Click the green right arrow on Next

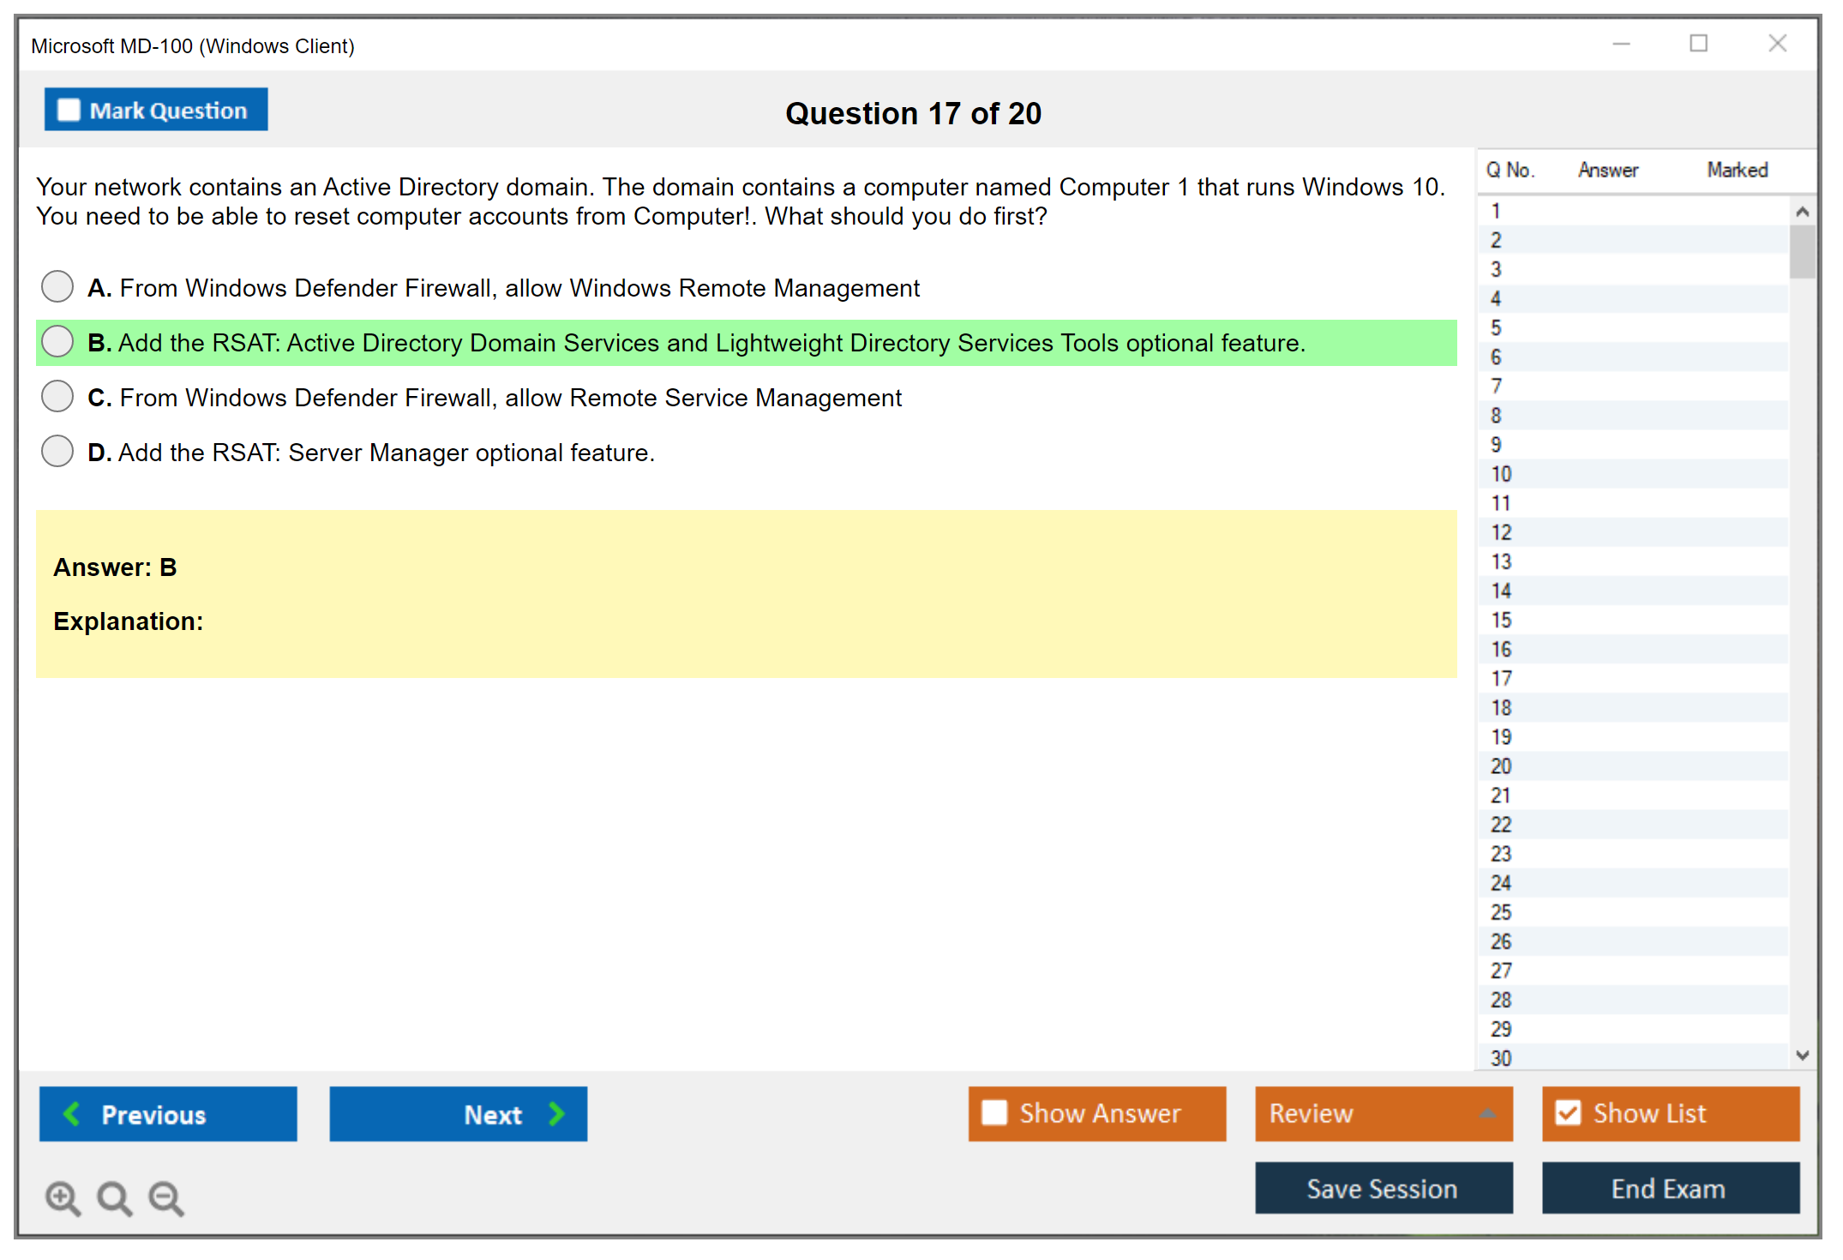click(x=556, y=1113)
